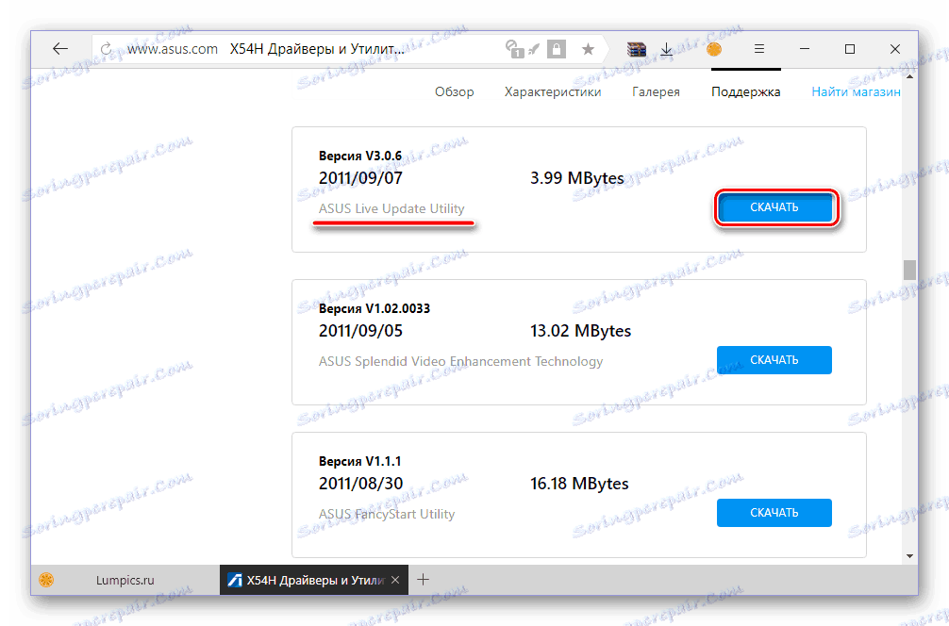Image resolution: width=949 pixels, height=626 pixels.
Task: Click the scrollbar up arrow
Action: [x=909, y=76]
